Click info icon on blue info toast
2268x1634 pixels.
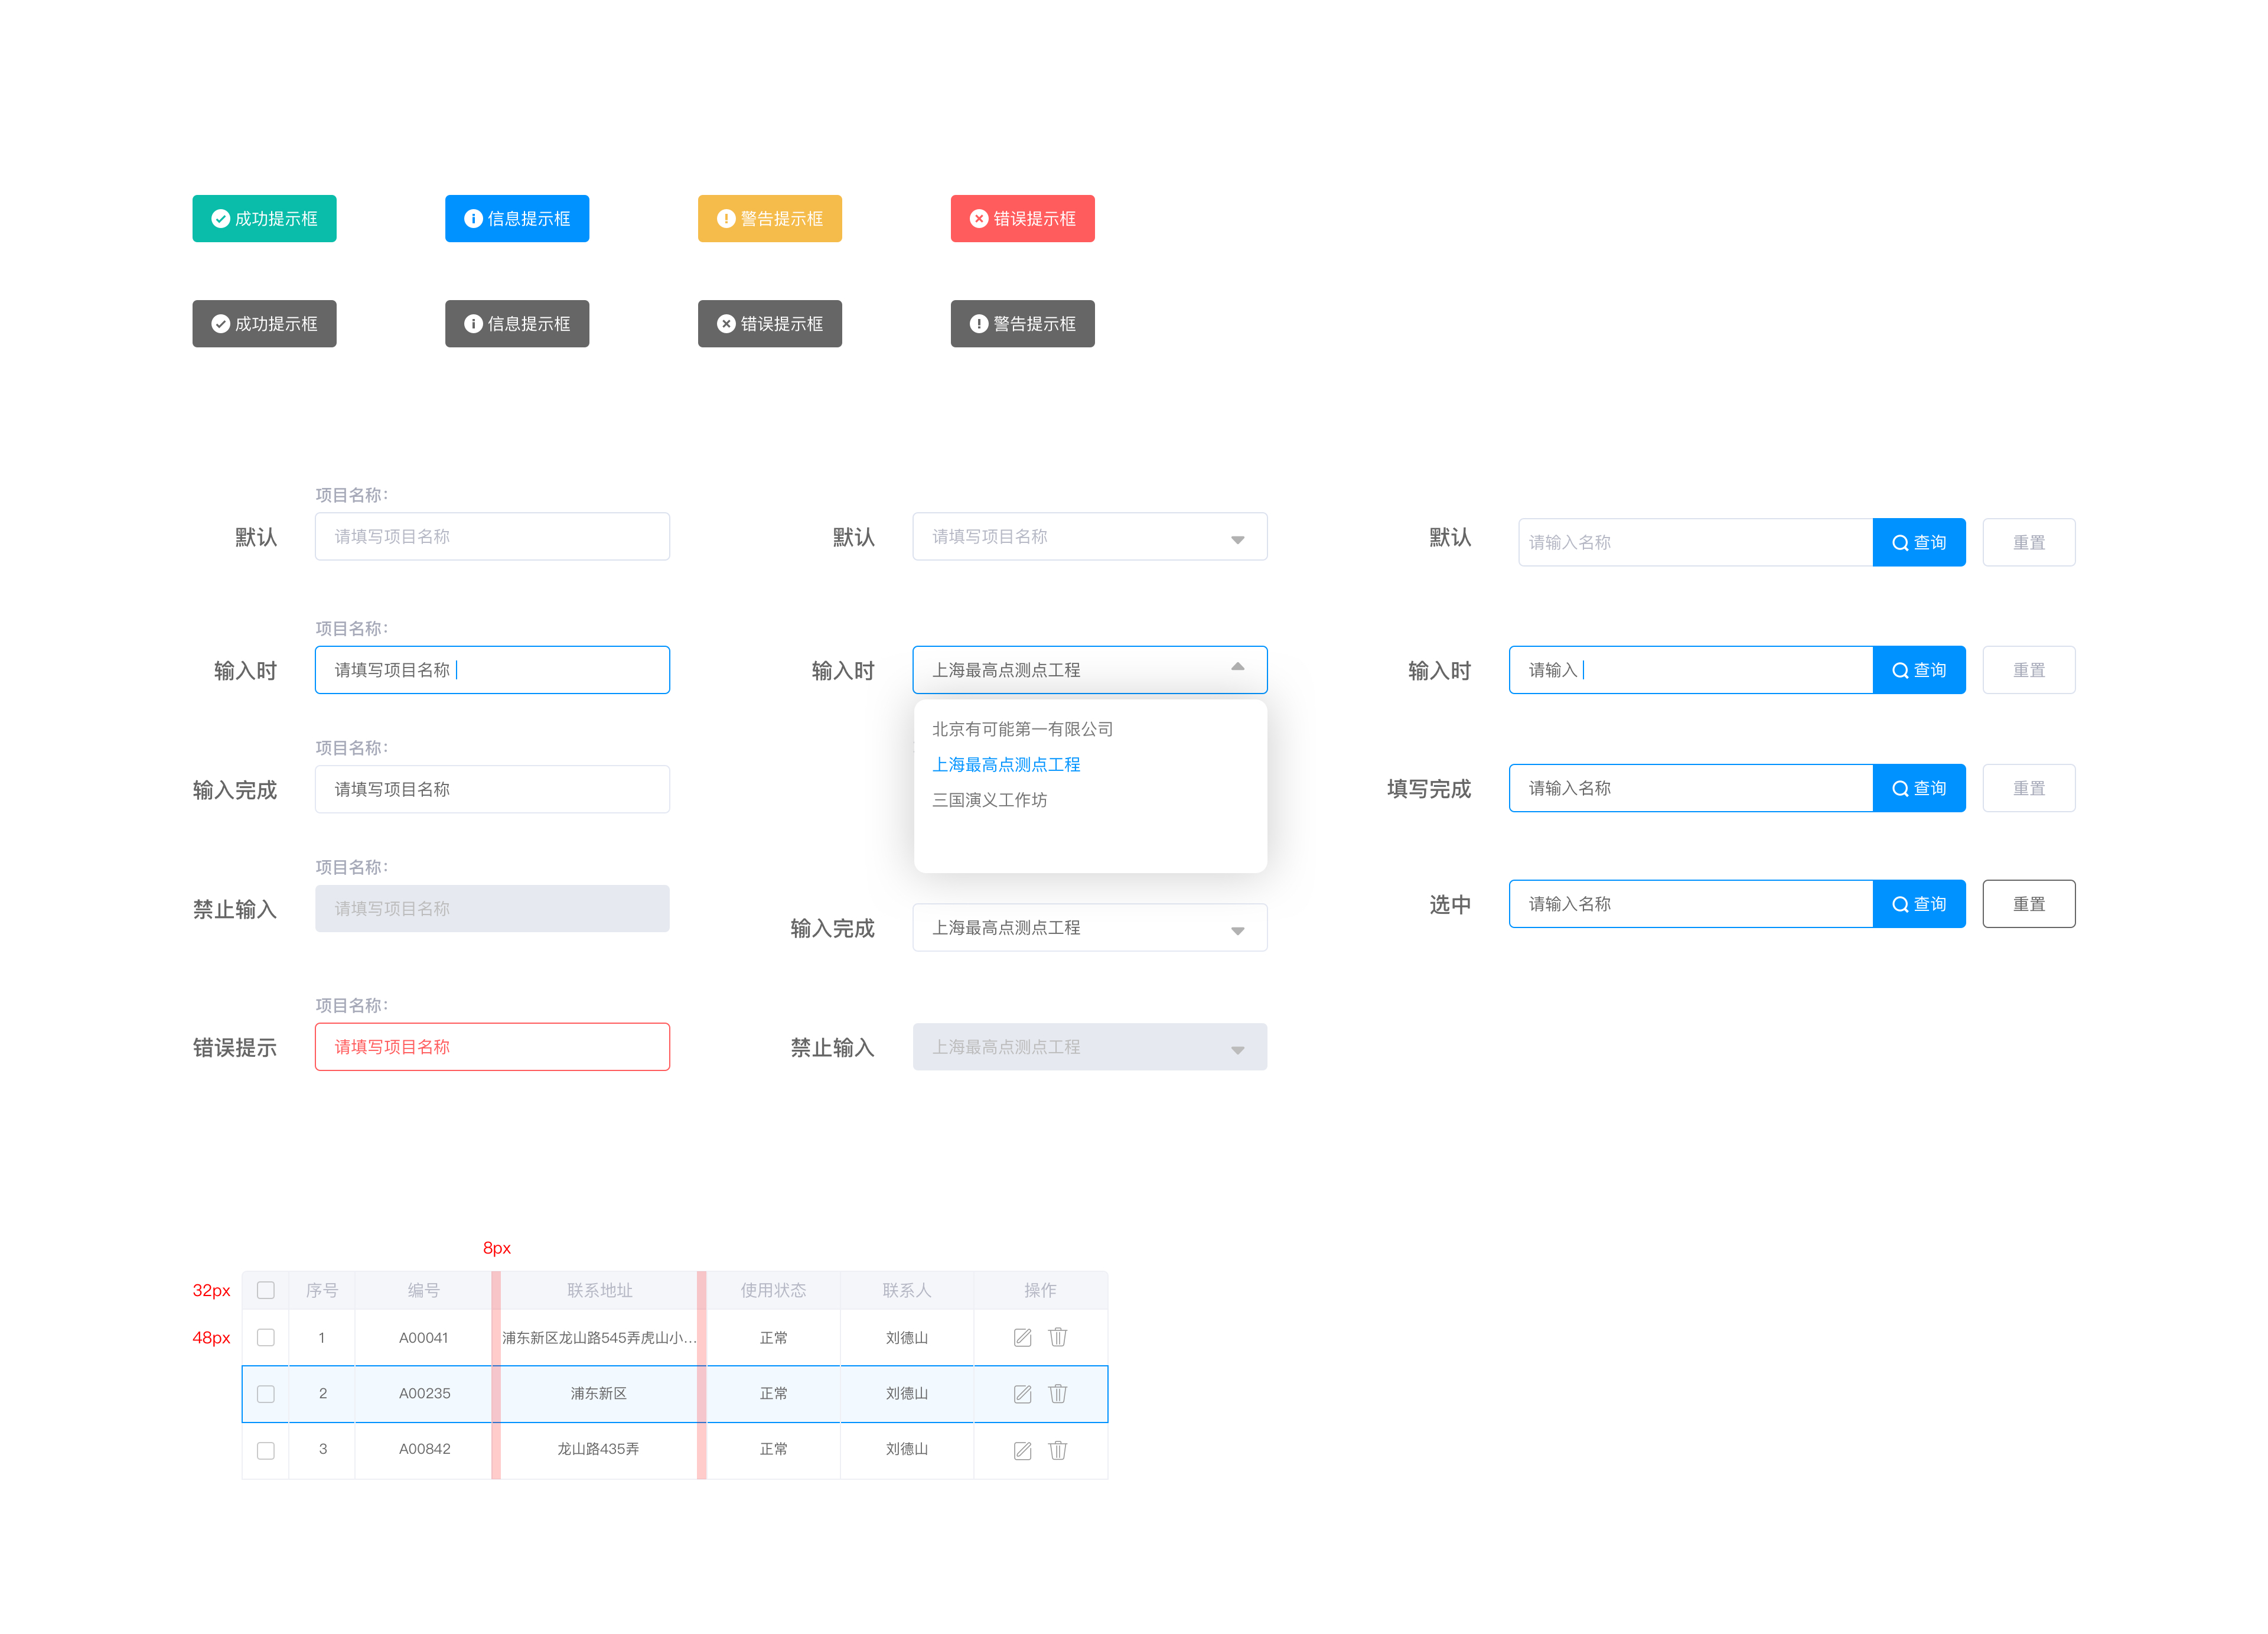473,219
